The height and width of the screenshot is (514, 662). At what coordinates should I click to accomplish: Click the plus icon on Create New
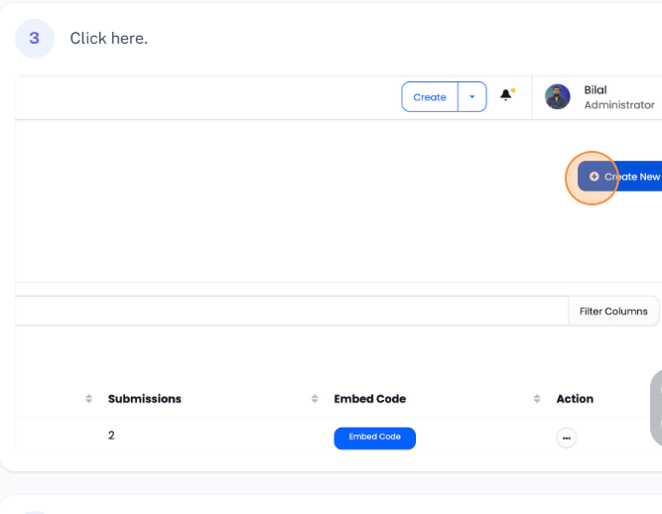594,177
